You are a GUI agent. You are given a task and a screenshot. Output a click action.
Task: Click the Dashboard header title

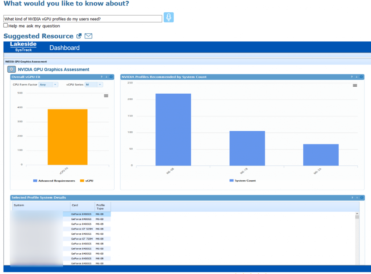(x=64, y=48)
